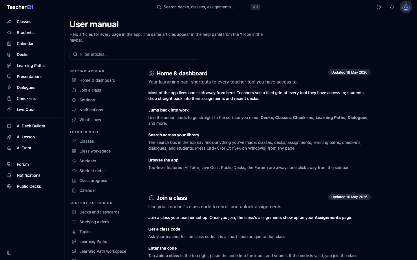Viewport: 417px width, 260px height.
Task: Launch Live Quiz lightning icon
Action: (x=9, y=109)
